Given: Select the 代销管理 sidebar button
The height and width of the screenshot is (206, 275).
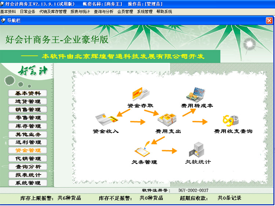Looking at the screenshot, I should tap(28, 159).
